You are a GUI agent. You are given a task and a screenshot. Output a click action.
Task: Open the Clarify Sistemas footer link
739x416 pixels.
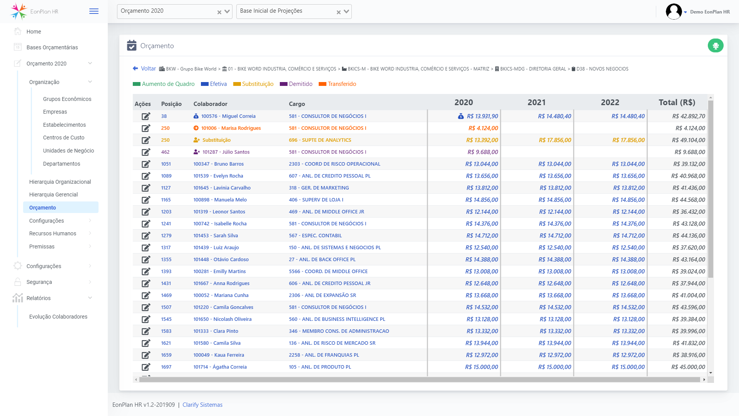pos(202,405)
